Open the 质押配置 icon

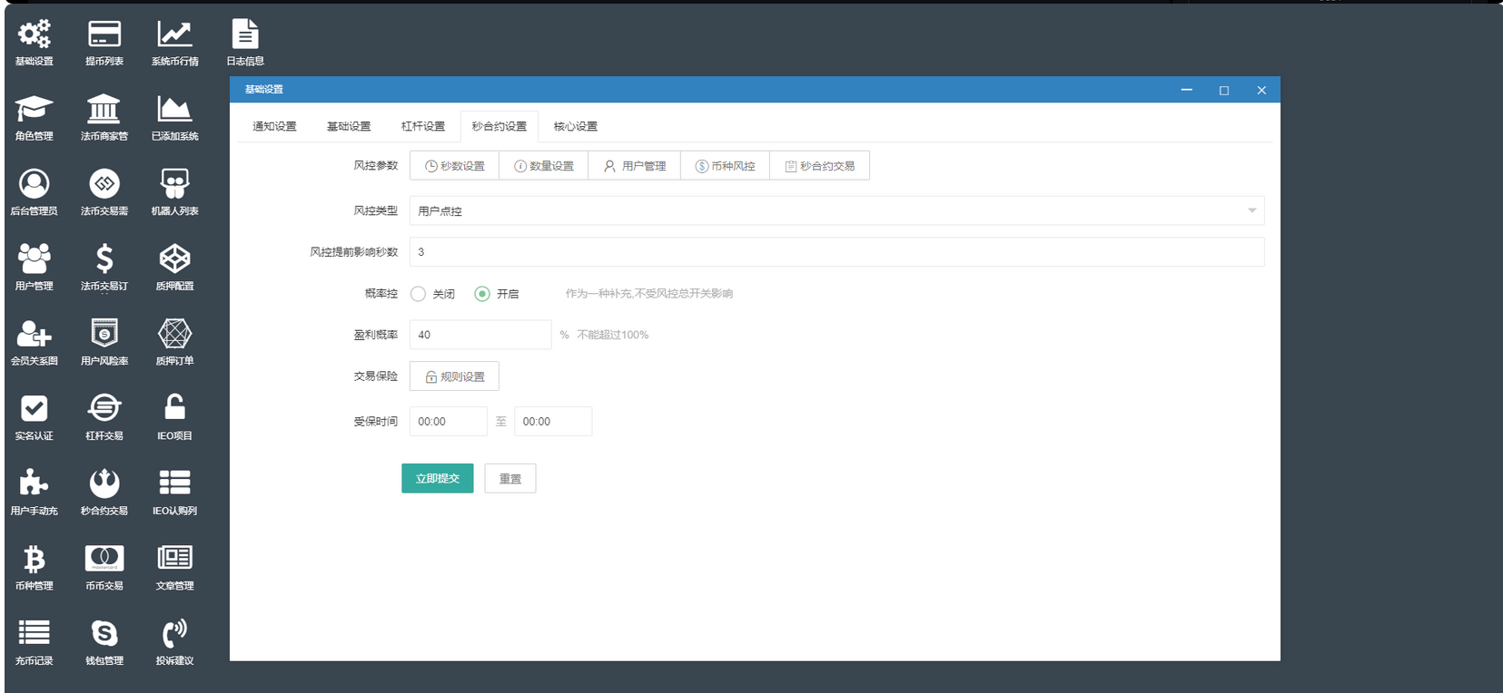(x=174, y=259)
